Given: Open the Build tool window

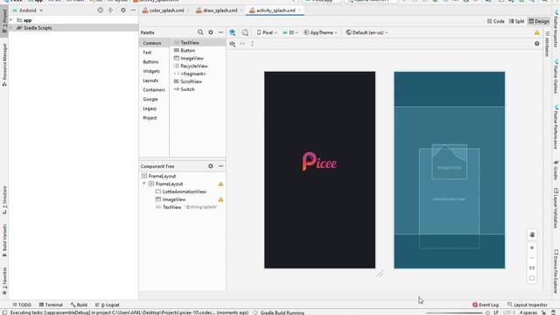Looking at the screenshot, I should 79,304.
